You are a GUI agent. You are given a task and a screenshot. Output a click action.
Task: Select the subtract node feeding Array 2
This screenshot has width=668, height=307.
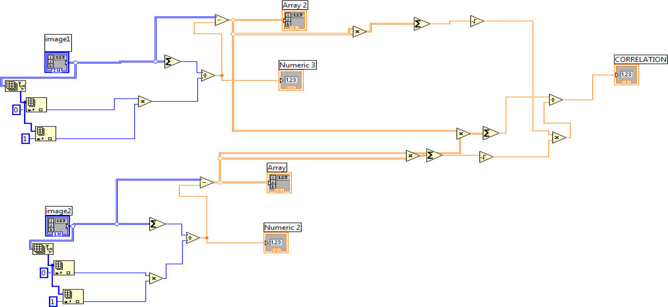(221, 20)
